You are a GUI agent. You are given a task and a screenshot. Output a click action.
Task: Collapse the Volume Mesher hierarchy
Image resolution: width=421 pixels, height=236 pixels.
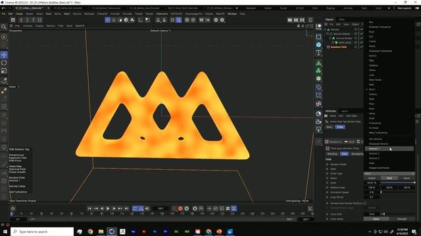coord(328,33)
